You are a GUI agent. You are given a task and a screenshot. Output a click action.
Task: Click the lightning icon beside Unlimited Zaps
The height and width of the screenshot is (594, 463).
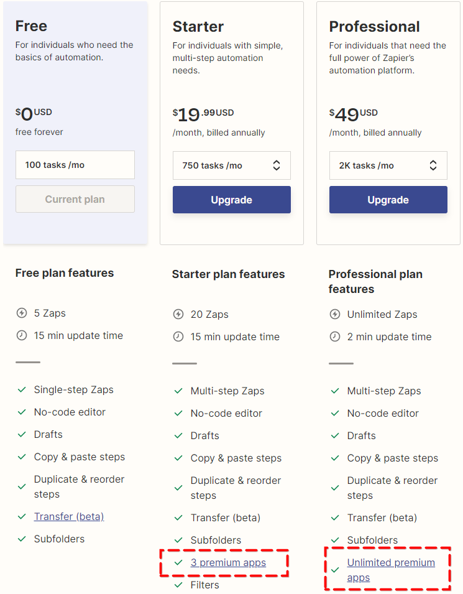pyautogui.click(x=335, y=315)
